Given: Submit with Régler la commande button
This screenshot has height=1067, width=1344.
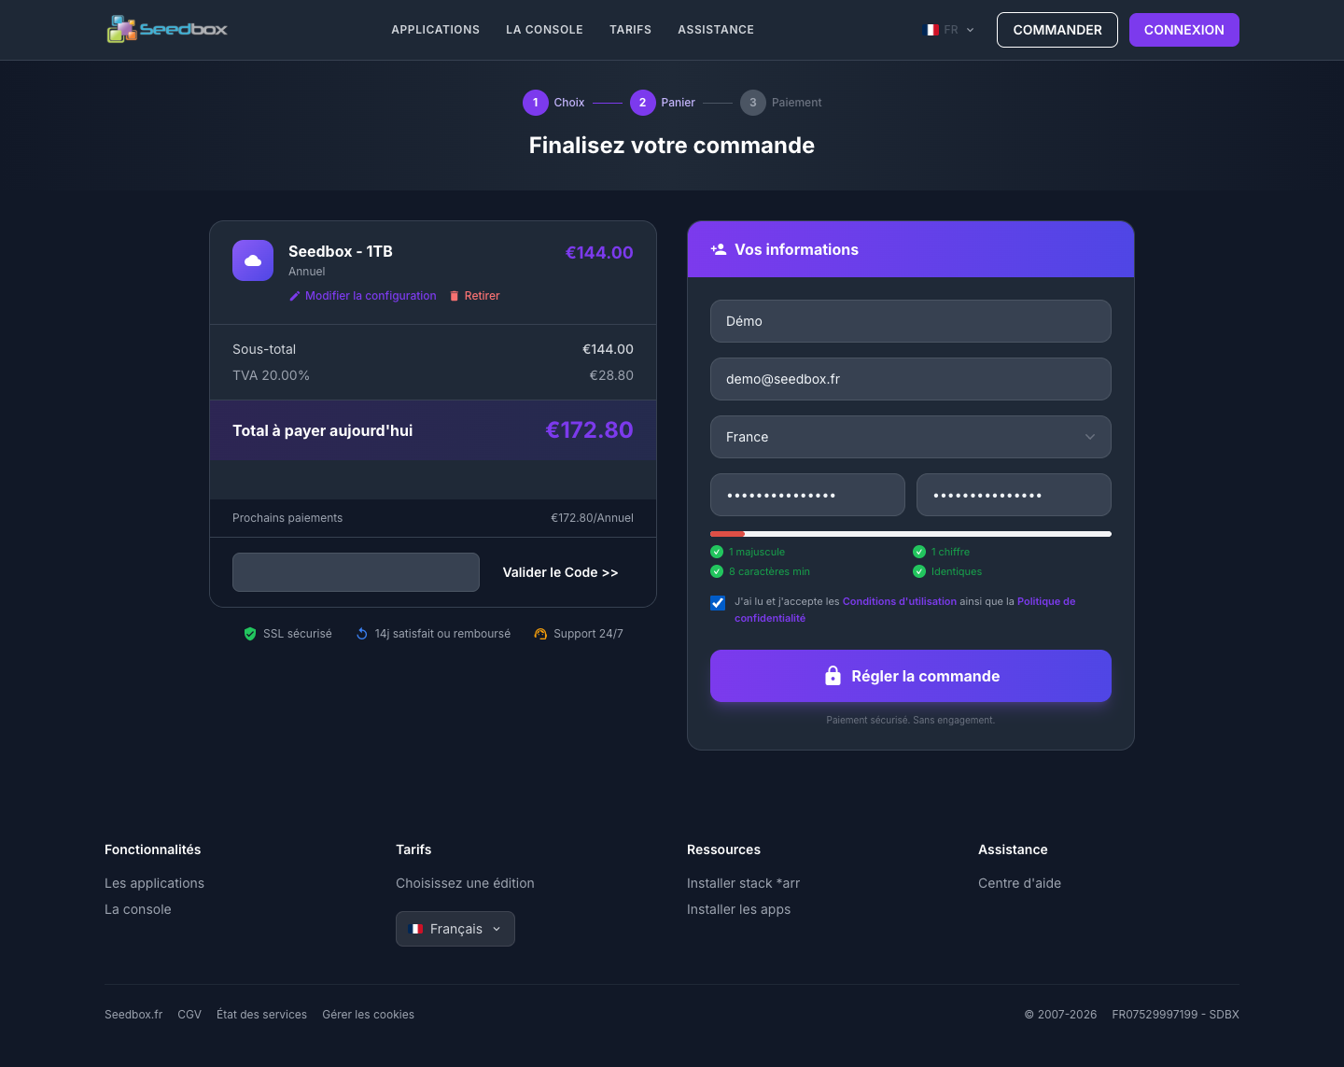Looking at the screenshot, I should click(911, 676).
